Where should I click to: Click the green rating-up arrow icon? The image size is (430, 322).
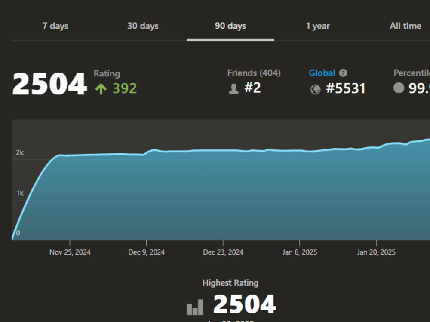101,89
